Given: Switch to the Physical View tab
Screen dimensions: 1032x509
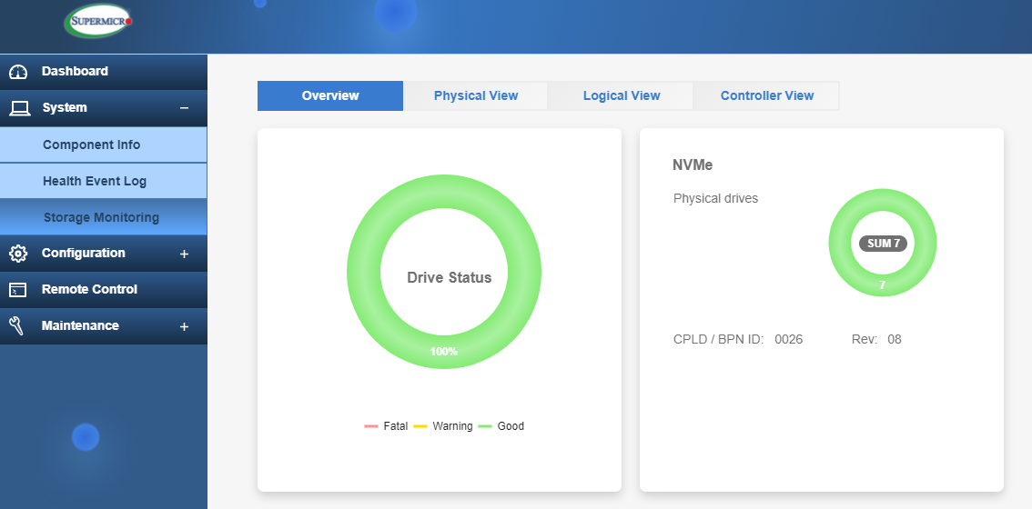Looking at the screenshot, I should (x=476, y=95).
